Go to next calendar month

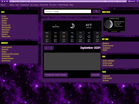pos(51,48)
